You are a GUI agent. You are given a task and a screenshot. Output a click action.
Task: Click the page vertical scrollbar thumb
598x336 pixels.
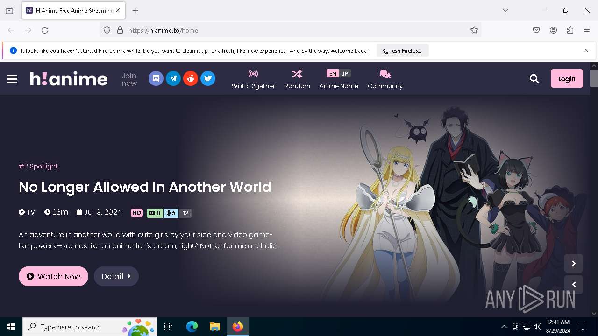coord(594,78)
